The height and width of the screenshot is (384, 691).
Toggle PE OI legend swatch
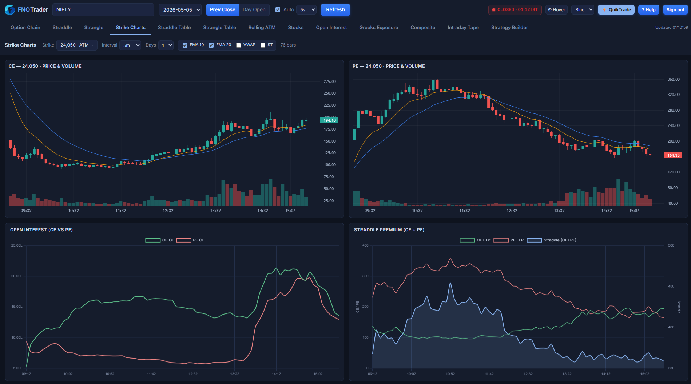184,240
